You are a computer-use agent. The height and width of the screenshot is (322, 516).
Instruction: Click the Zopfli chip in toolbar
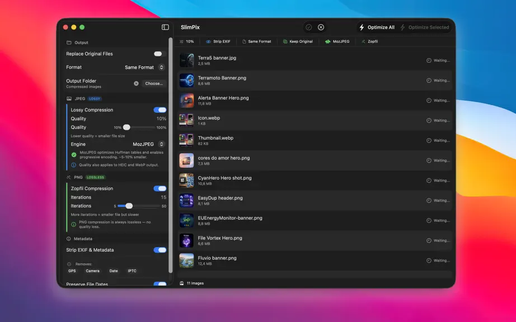tap(369, 41)
